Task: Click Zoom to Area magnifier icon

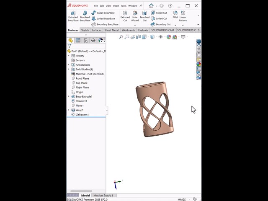Action: click(x=127, y=37)
